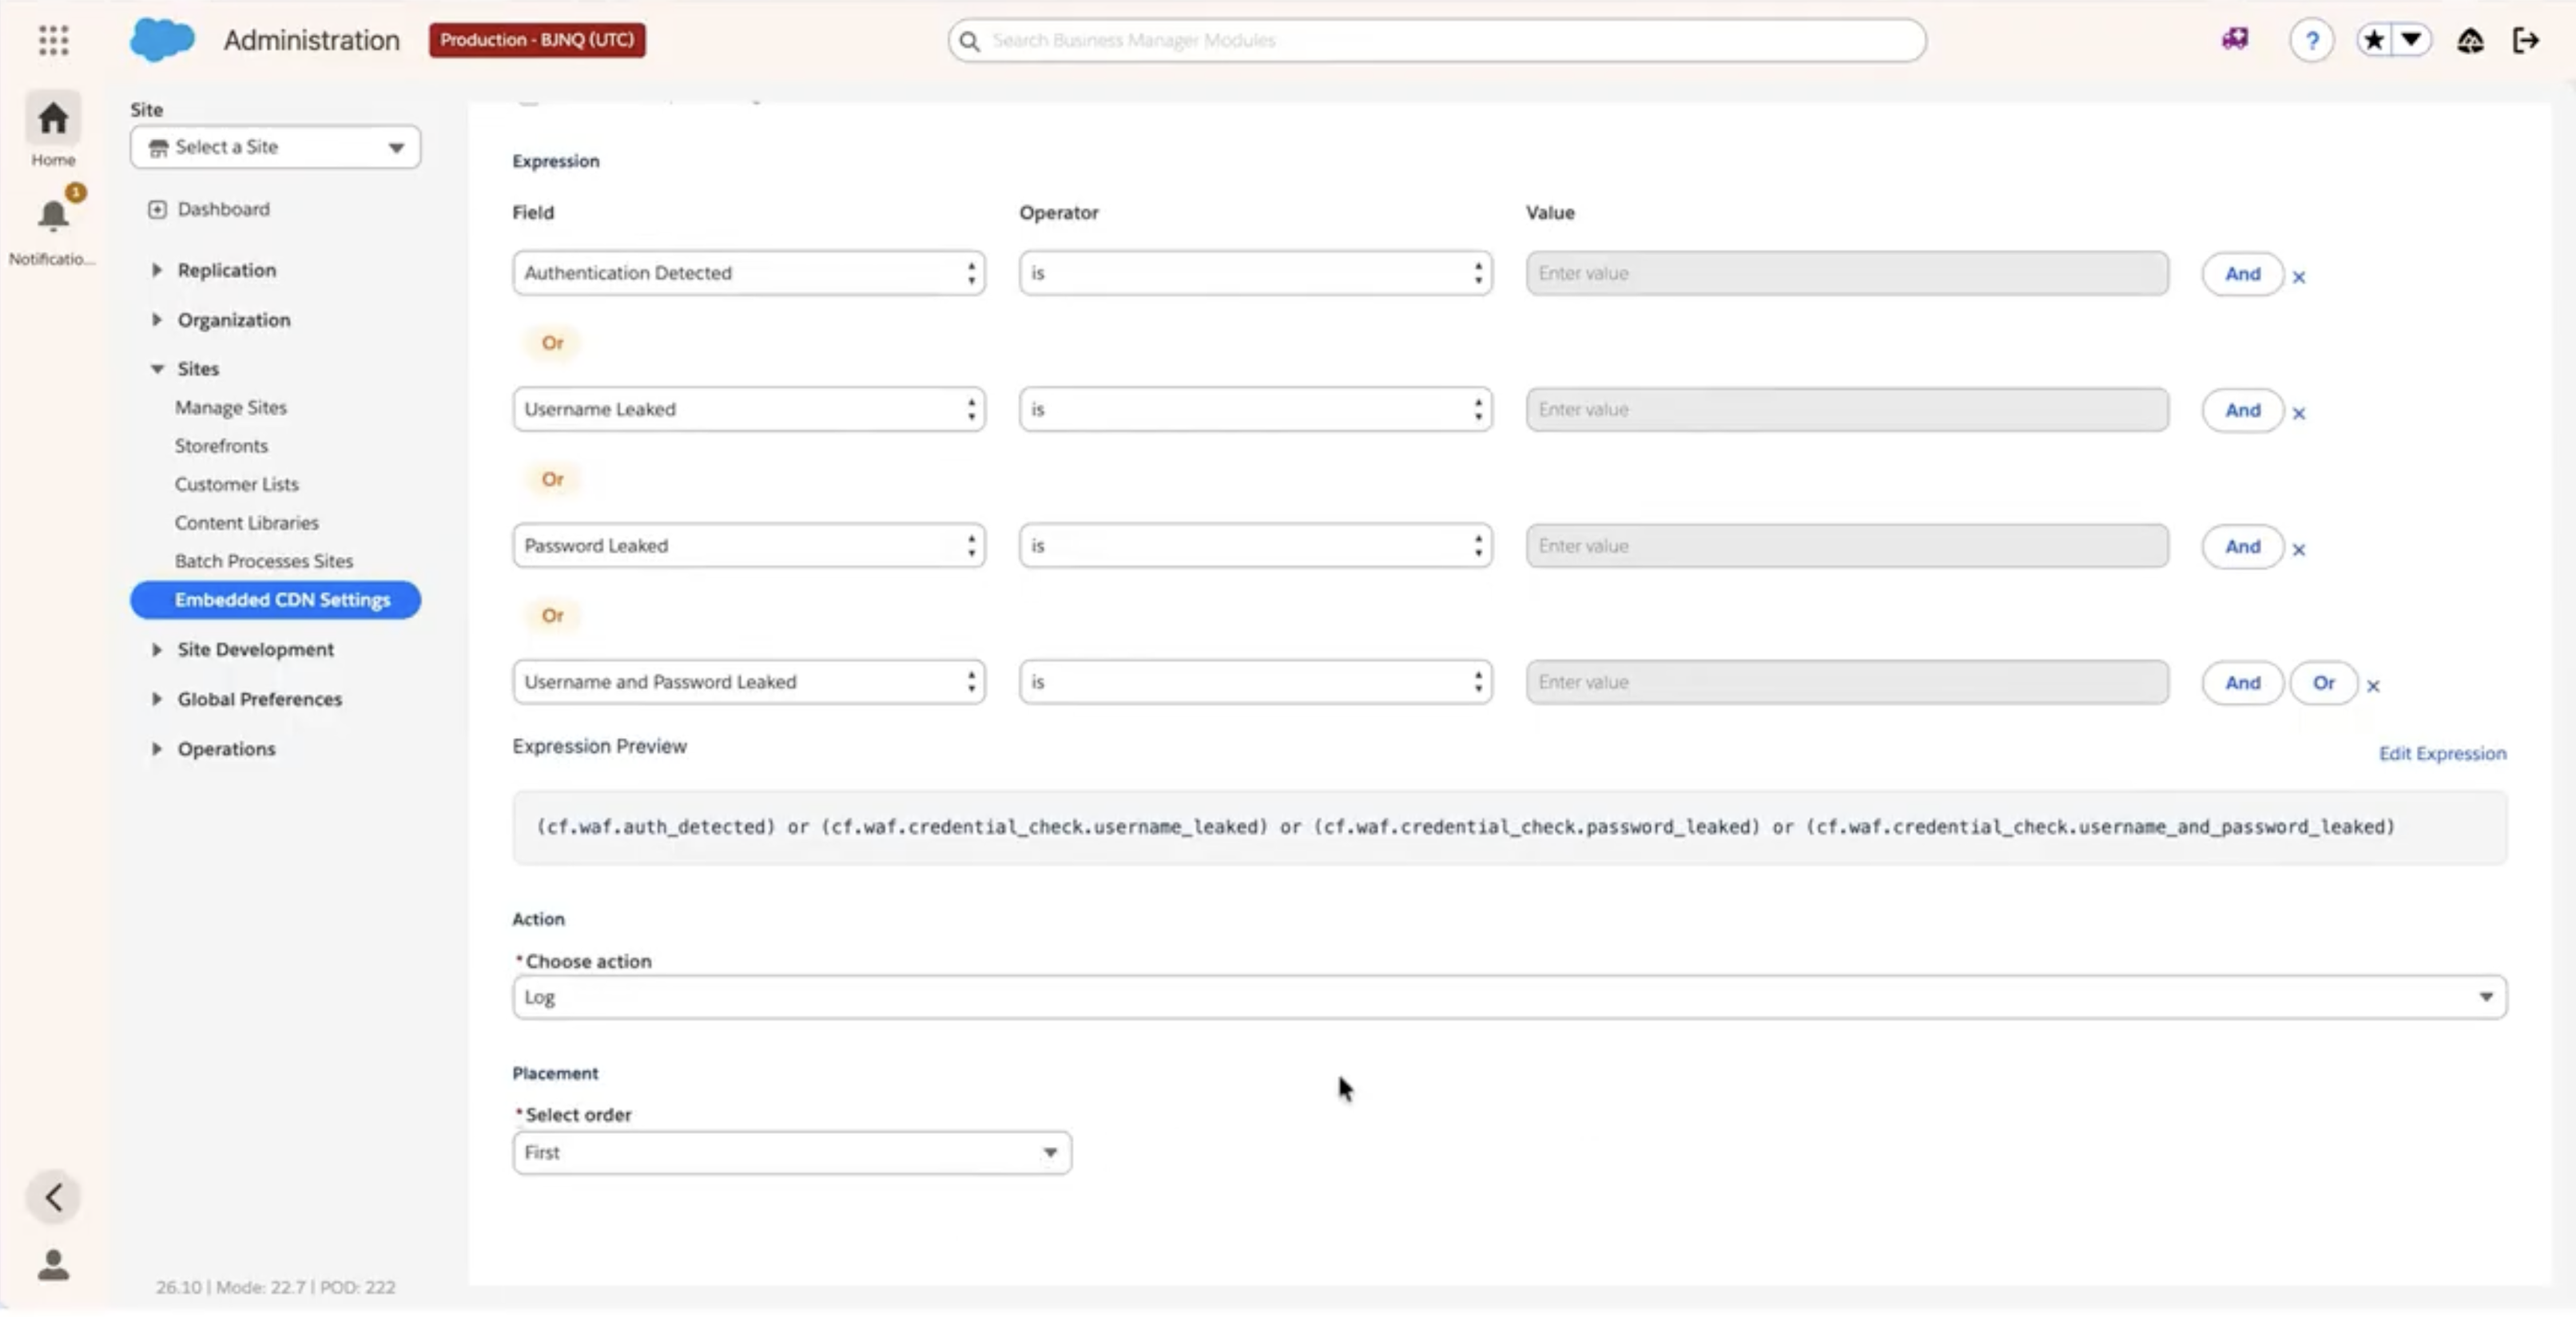
Task: Expand the Organization menu section
Action: 156,319
